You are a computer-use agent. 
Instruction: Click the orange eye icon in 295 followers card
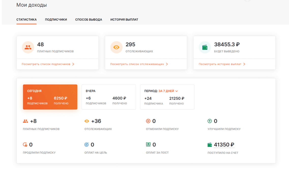[x=116, y=47]
